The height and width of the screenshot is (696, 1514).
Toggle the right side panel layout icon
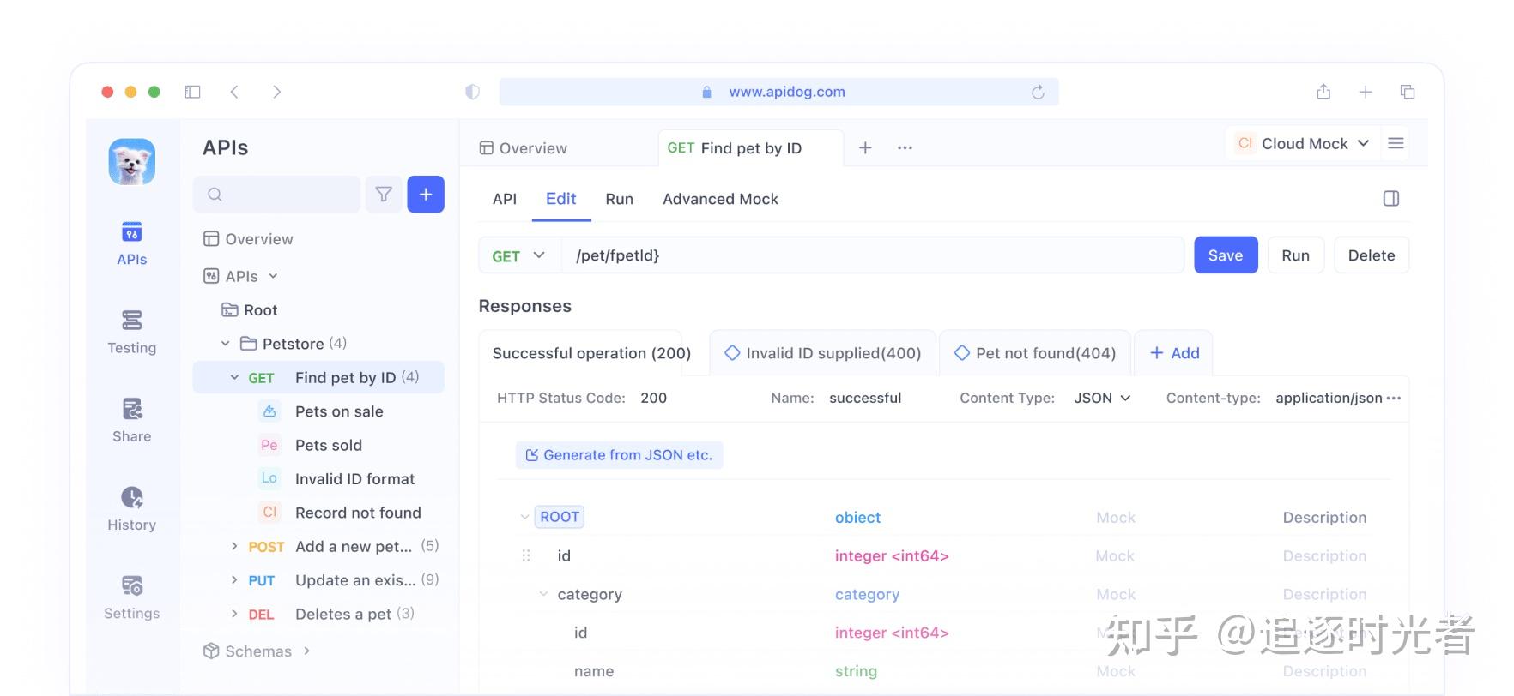click(1391, 199)
